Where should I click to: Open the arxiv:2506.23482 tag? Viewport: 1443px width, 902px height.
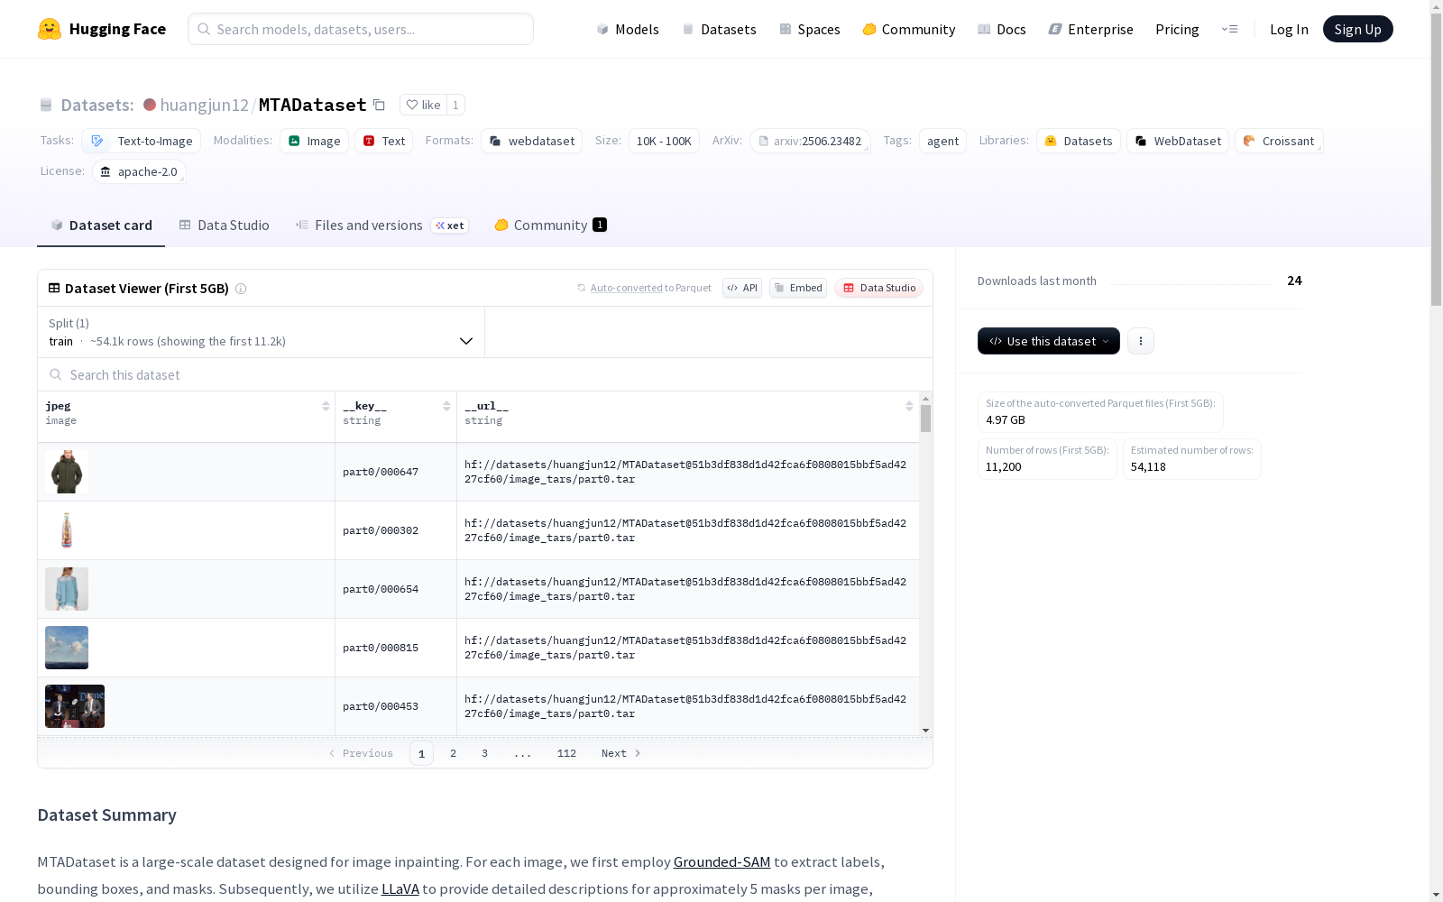[x=810, y=141]
